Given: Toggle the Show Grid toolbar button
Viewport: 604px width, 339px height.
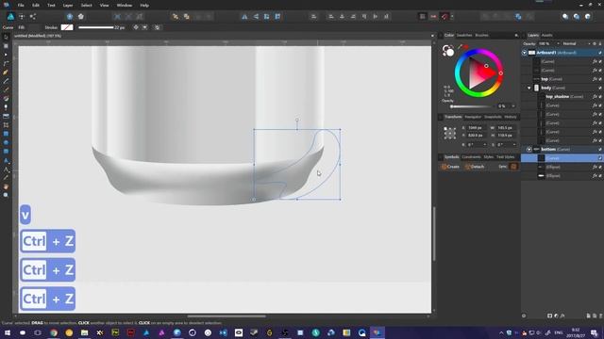Looking at the screenshot, I should point(423,17).
